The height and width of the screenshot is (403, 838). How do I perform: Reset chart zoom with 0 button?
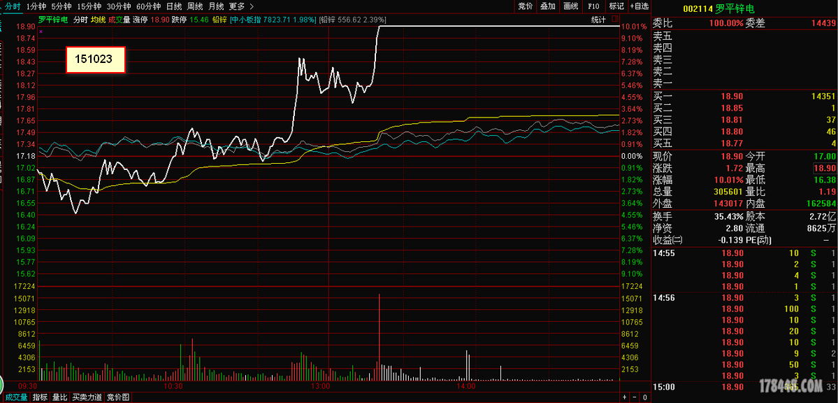tap(645, 397)
